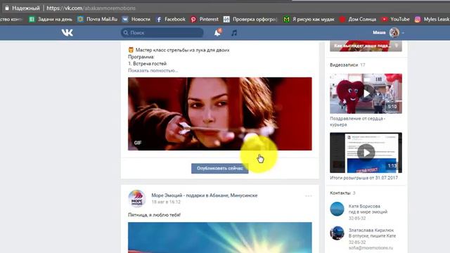Open the sunburst image in the Пятница post

pos(220,238)
